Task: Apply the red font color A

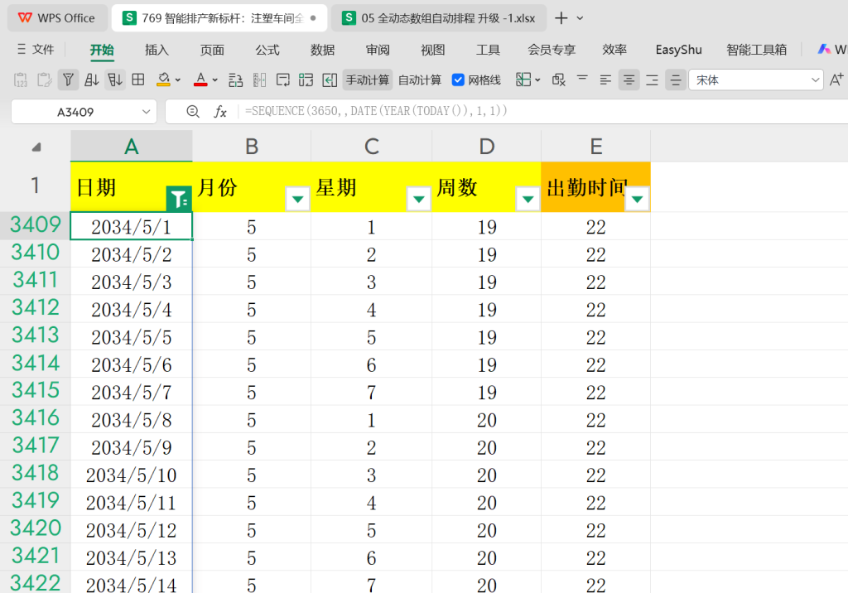Action: coord(200,80)
